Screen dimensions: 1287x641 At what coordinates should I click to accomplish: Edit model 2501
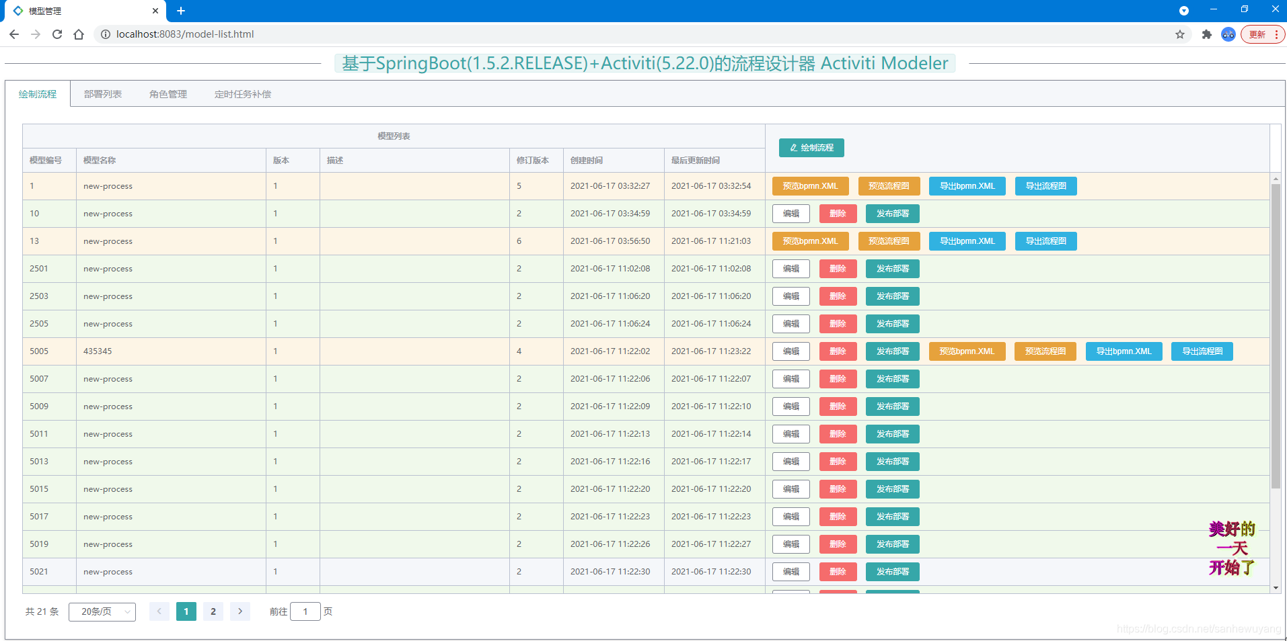coord(791,269)
